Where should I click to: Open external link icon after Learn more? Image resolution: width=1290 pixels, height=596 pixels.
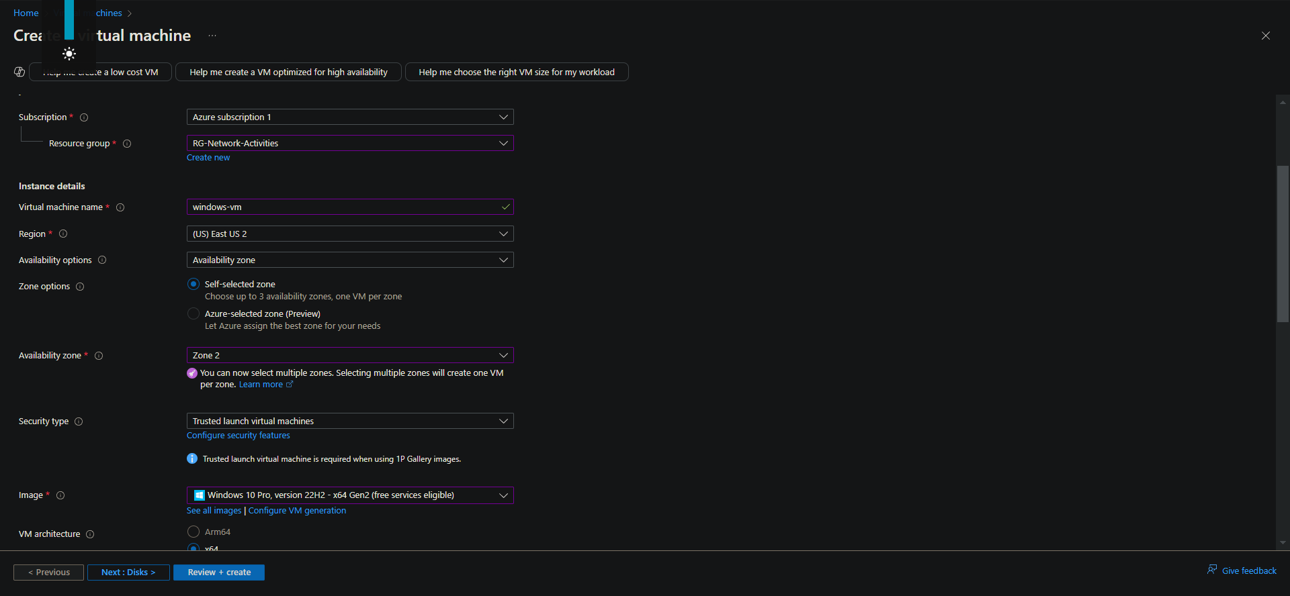pyautogui.click(x=290, y=385)
